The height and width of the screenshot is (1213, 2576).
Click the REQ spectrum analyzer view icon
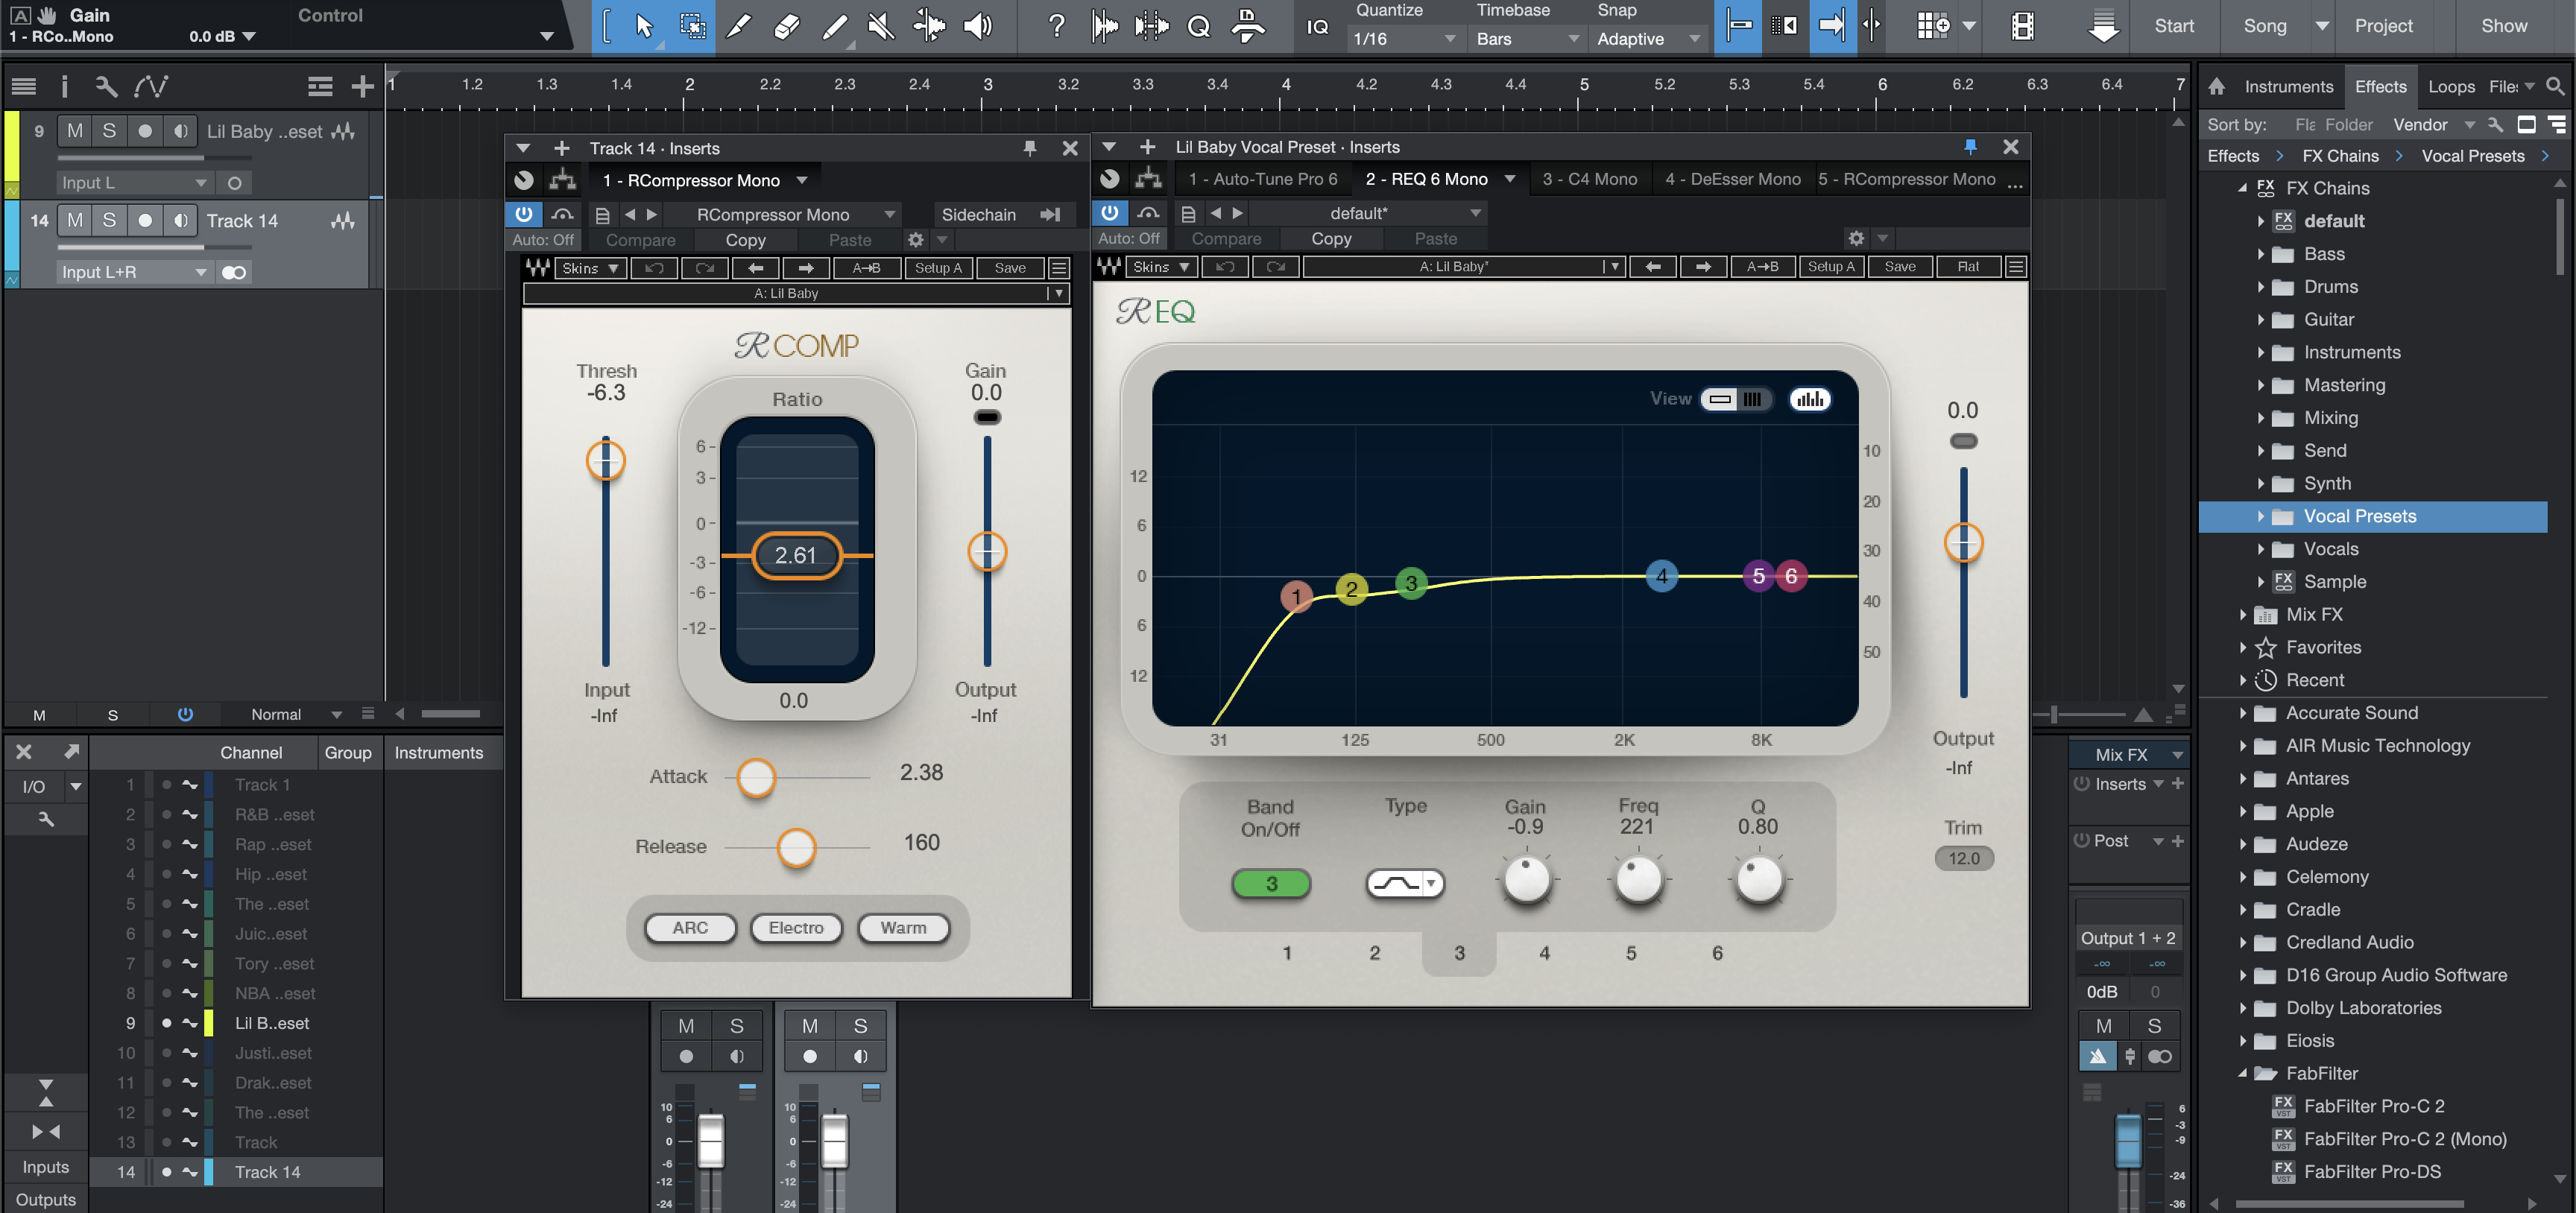[1809, 399]
